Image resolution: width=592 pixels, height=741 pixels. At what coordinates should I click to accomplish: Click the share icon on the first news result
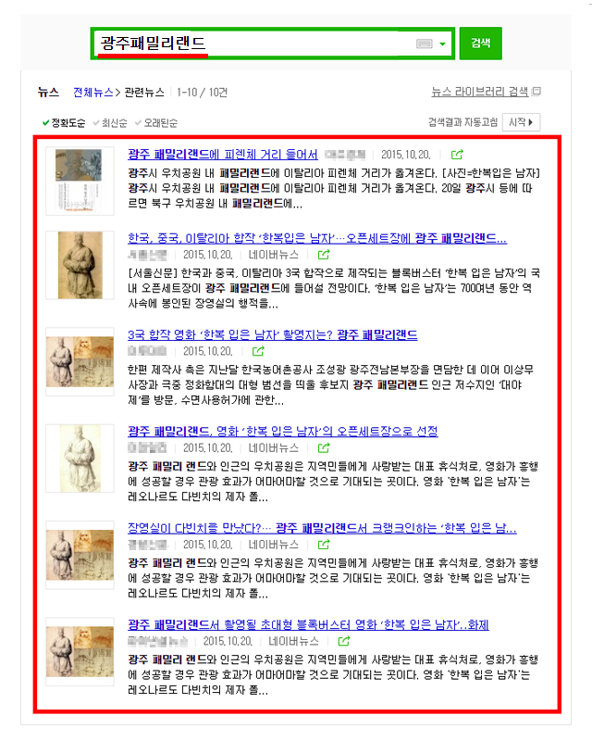tap(457, 155)
